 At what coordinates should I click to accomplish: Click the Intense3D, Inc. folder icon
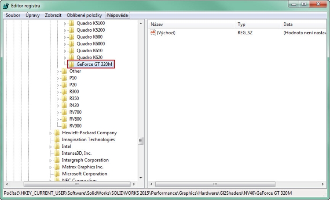pyautogui.click(x=57, y=153)
